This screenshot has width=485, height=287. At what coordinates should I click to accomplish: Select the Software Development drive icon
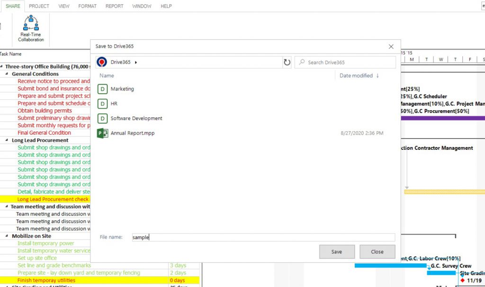point(102,118)
